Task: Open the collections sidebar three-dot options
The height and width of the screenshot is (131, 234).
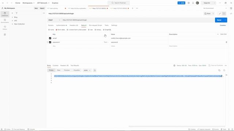Action: pyautogui.click(x=44, y=13)
